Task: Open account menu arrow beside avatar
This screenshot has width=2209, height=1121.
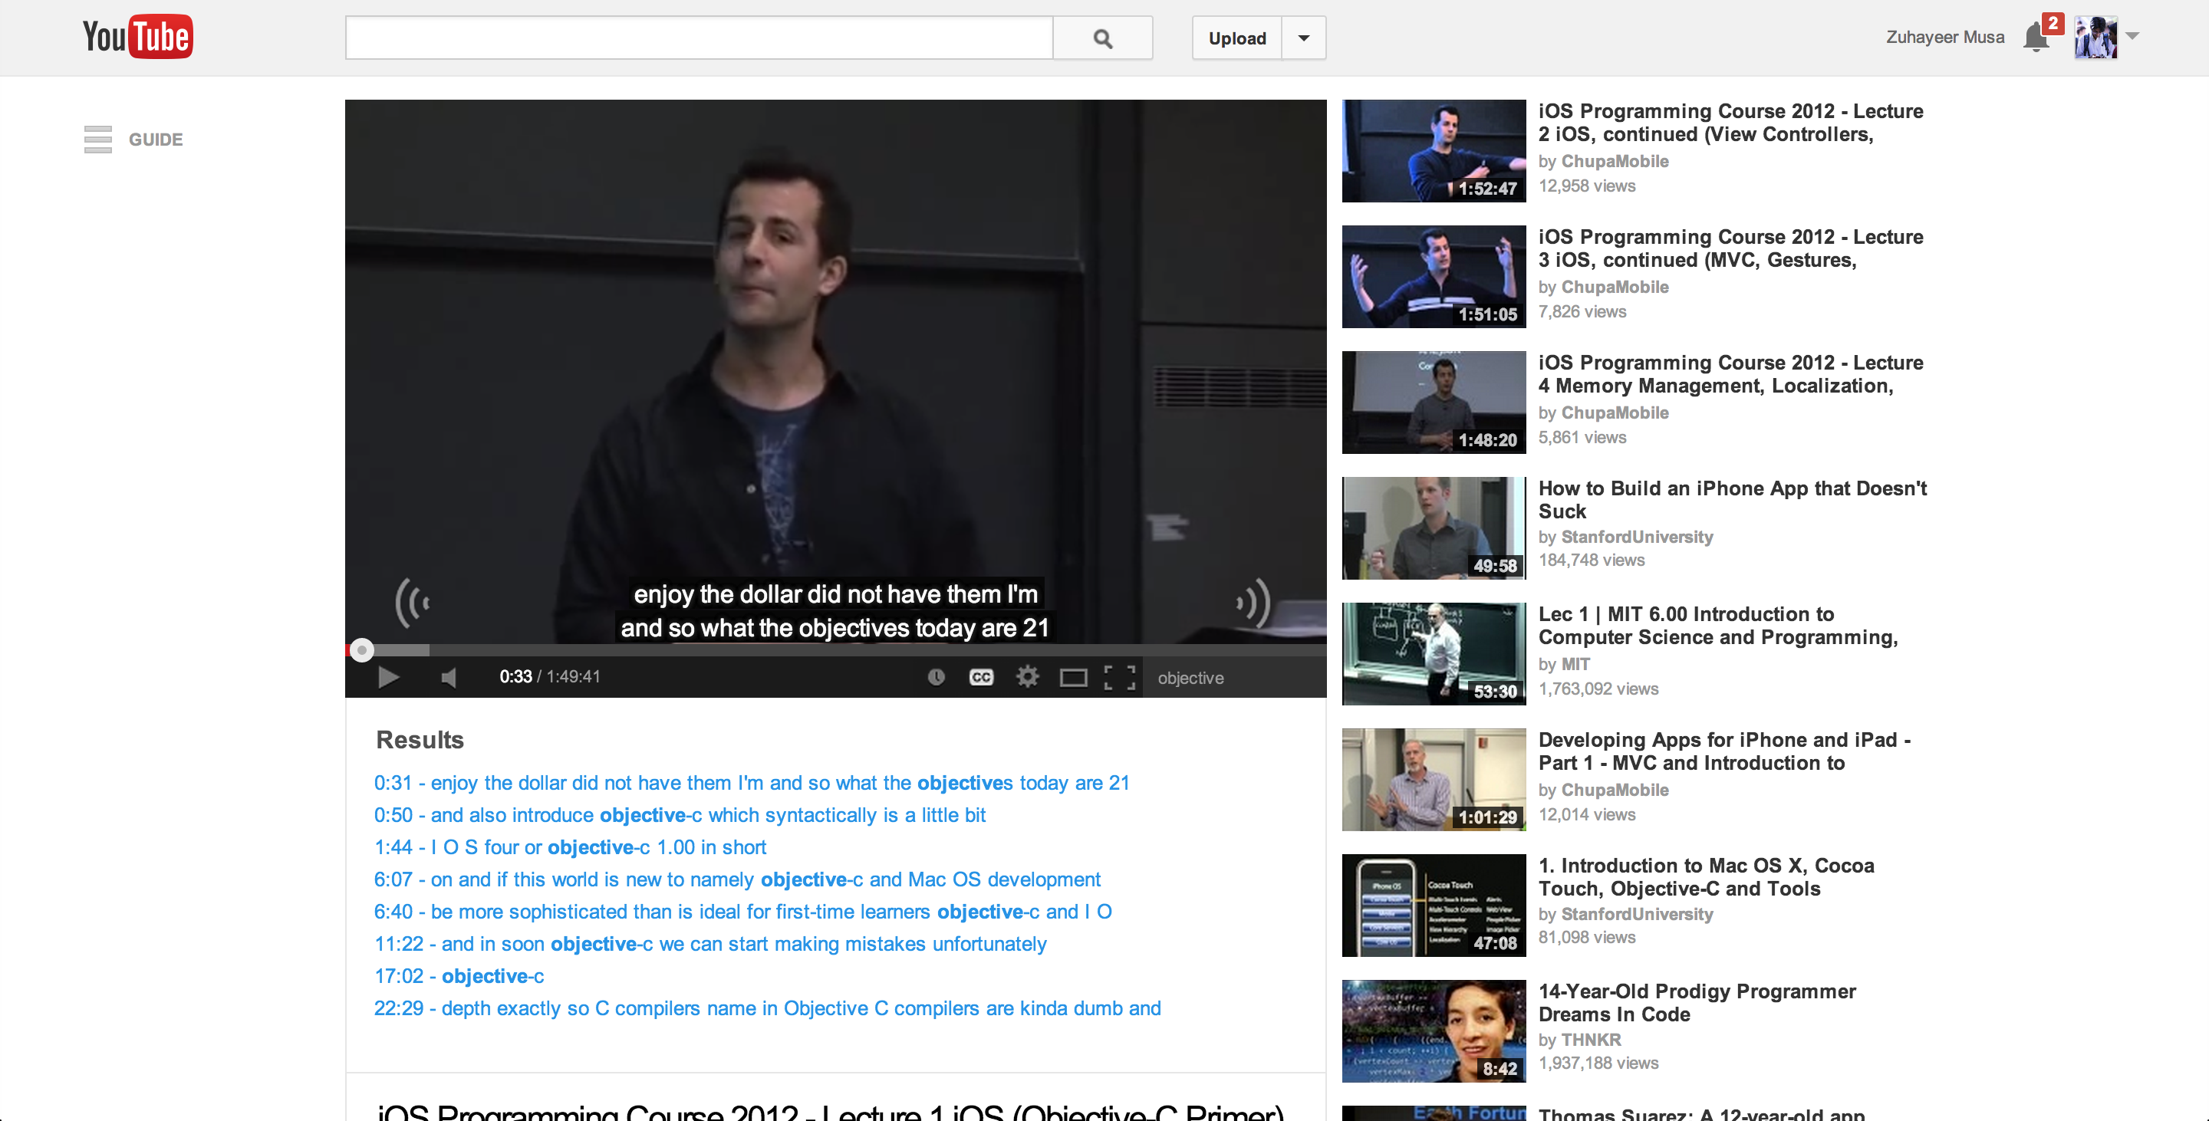Action: coord(2134,36)
